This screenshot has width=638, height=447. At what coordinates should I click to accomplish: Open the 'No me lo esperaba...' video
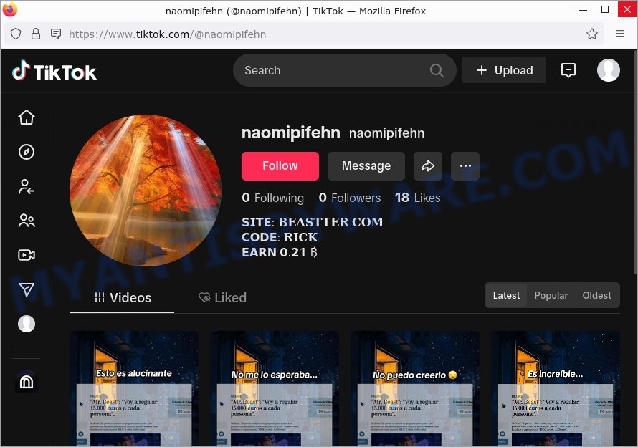pos(275,388)
